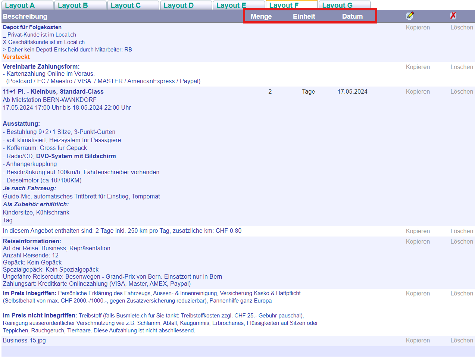Copy the Depot für Folgekosten row
The height and width of the screenshot is (357, 475).
point(418,28)
